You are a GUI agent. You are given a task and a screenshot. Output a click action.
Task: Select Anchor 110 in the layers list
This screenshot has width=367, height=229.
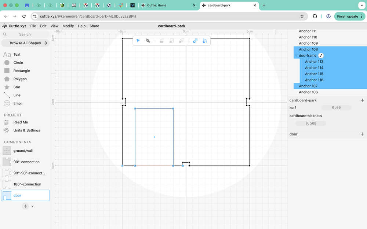(x=308, y=37)
